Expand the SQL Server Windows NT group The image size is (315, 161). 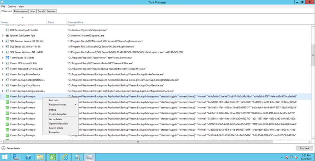pyautogui.click(x=3, y=52)
